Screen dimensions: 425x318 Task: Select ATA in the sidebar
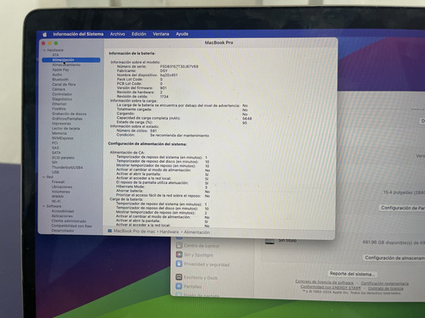pos(55,55)
